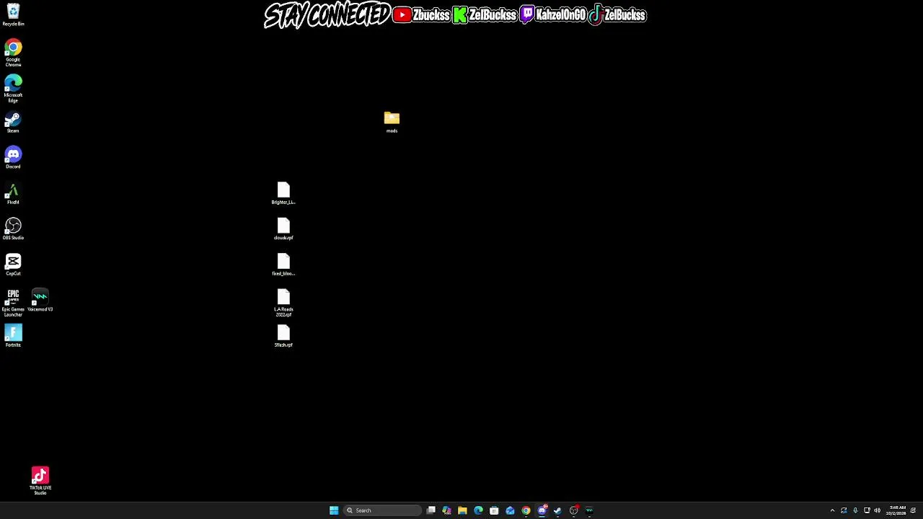Select the clouds.rpf file on the desktop
The width and height of the screenshot is (923, 519).
pos(283,229)
